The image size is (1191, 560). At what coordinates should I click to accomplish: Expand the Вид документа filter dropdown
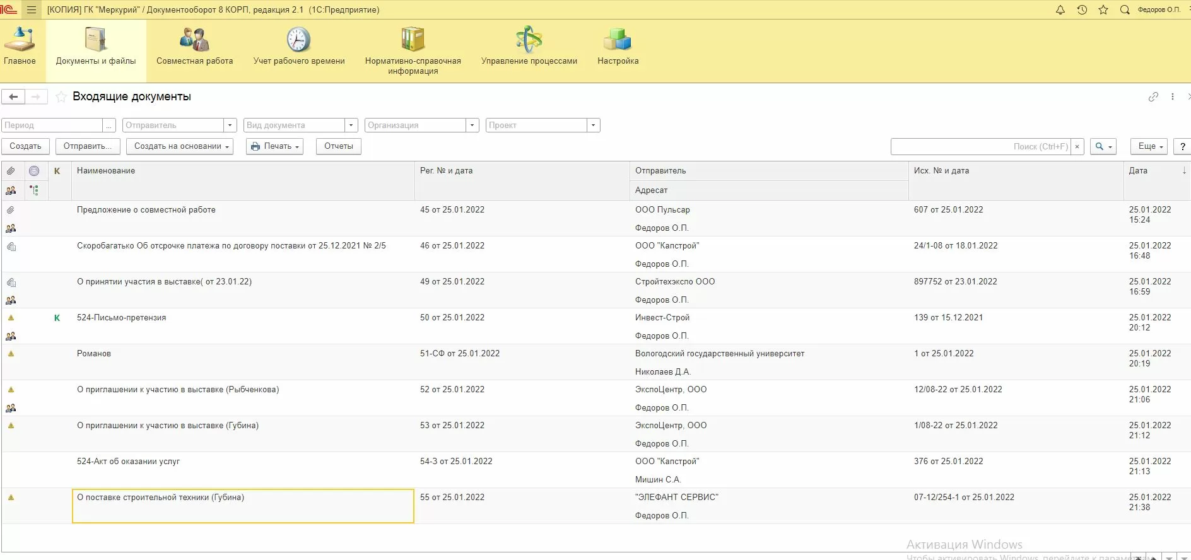tap(351, 125)
